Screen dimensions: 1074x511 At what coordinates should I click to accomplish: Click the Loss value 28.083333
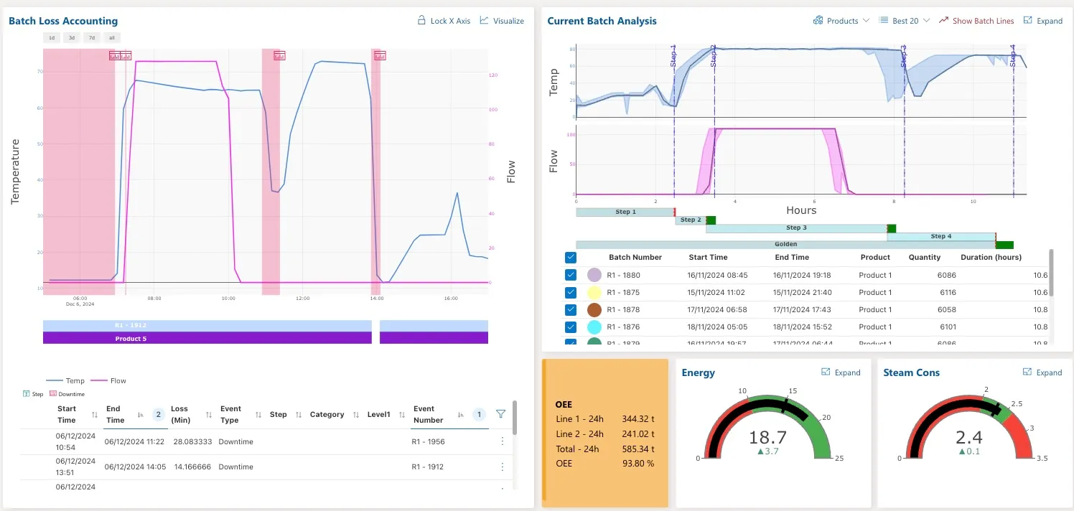pos(191,441)
